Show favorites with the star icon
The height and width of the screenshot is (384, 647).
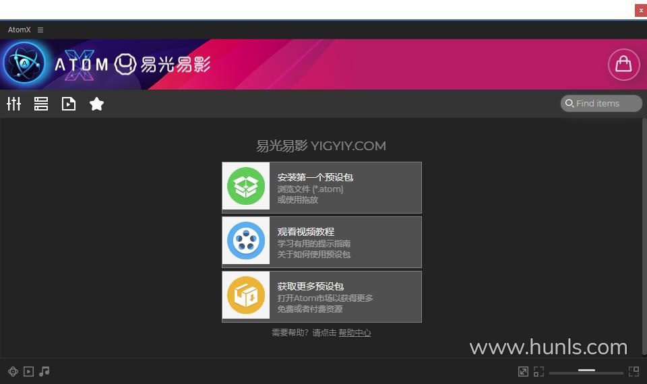click(x=96, y=104)
